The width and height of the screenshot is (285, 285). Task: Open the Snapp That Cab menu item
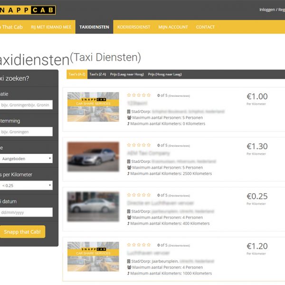(11, 27)
